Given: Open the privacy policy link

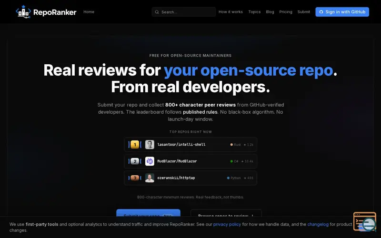Looking at the screenshot, I should point(227,224).
